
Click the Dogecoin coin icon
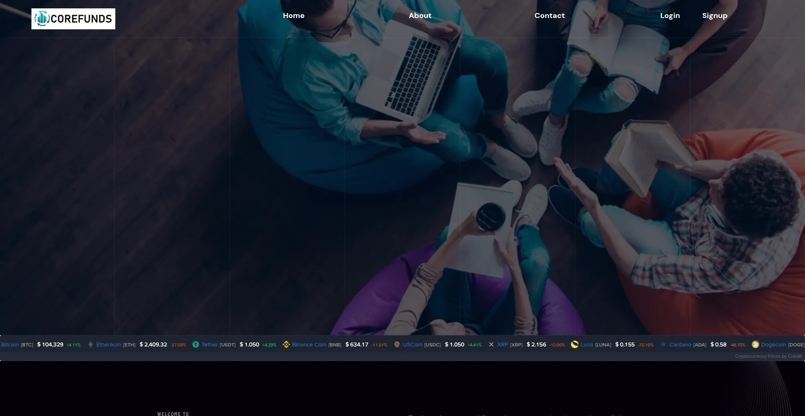point(755,344)
